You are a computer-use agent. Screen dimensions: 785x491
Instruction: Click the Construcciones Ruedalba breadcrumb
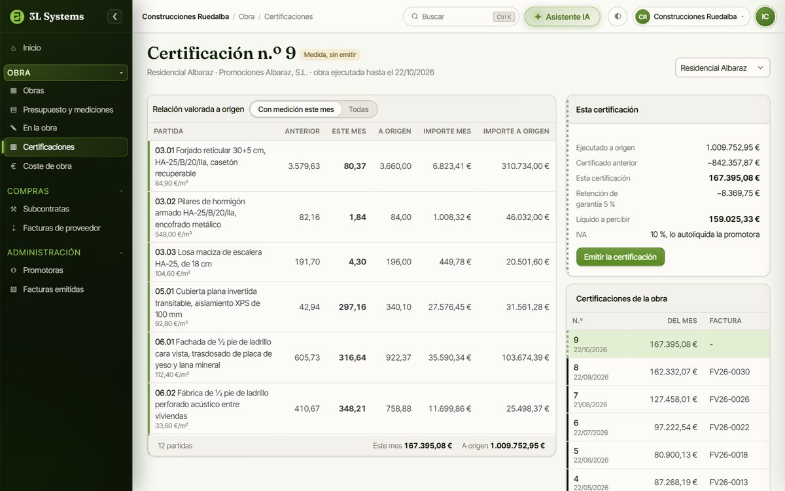click(x=185, y=16)
